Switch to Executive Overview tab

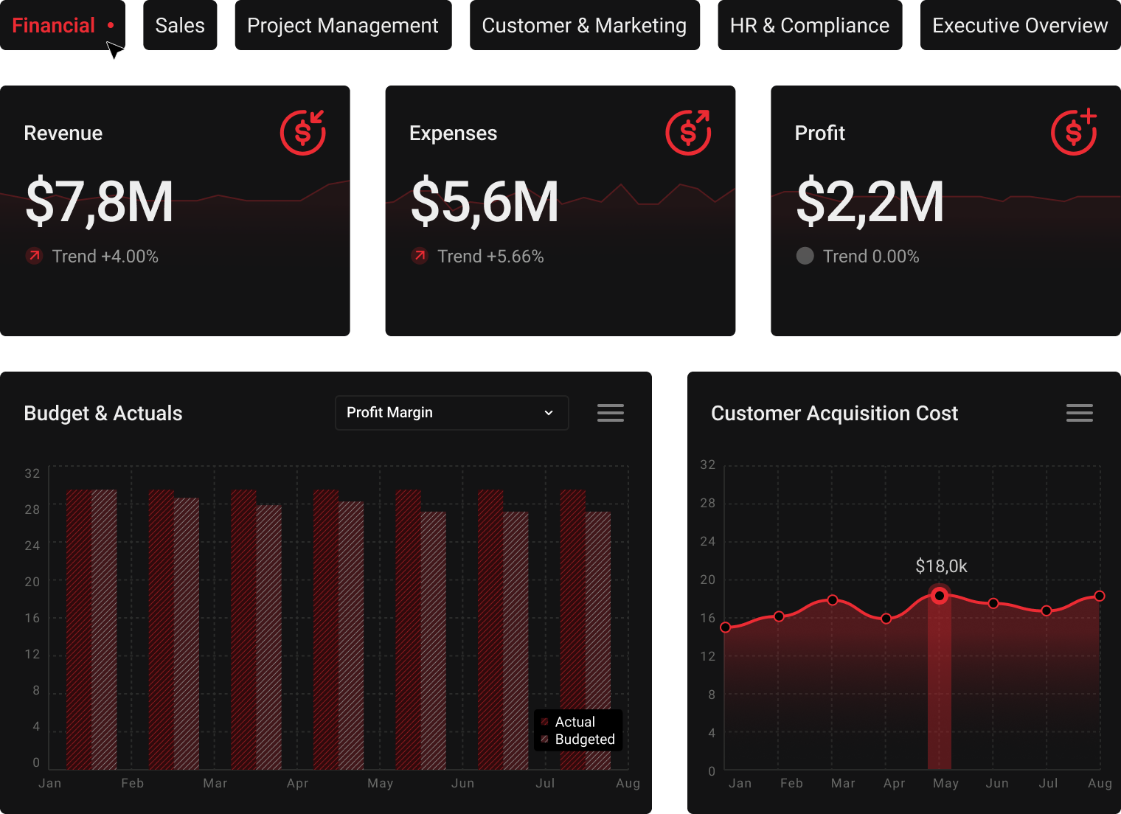(x=1020, y=25)
